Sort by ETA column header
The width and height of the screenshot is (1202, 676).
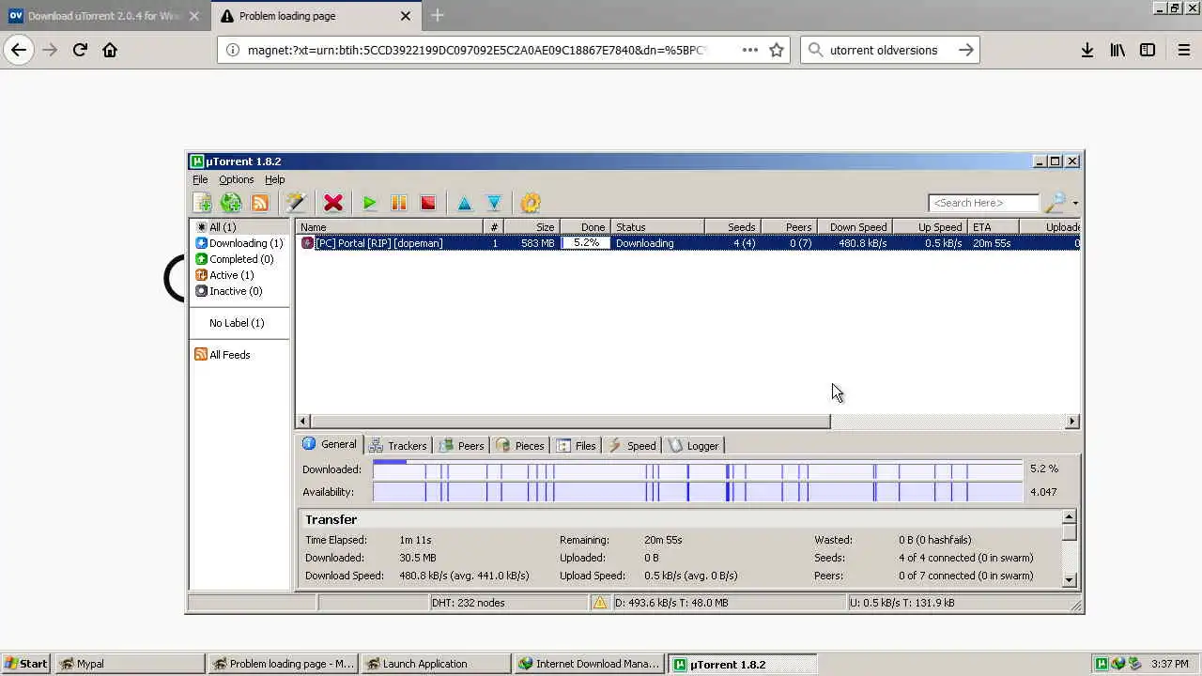tap(993, 227)
